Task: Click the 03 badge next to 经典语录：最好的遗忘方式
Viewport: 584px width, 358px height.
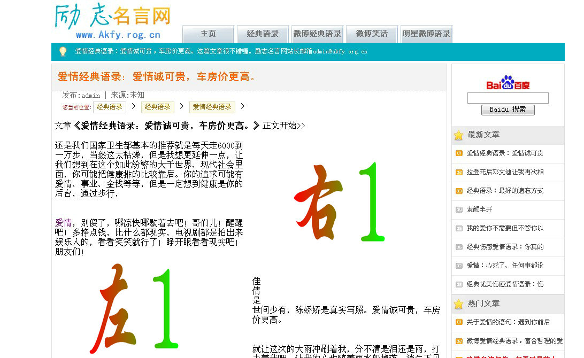Action: tap(459, 191)
